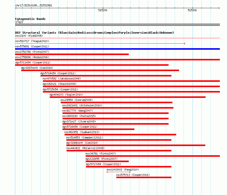Click the red bar under dgv5716n54
Viewport: 227px width, 195px height.
click(98, 129)
